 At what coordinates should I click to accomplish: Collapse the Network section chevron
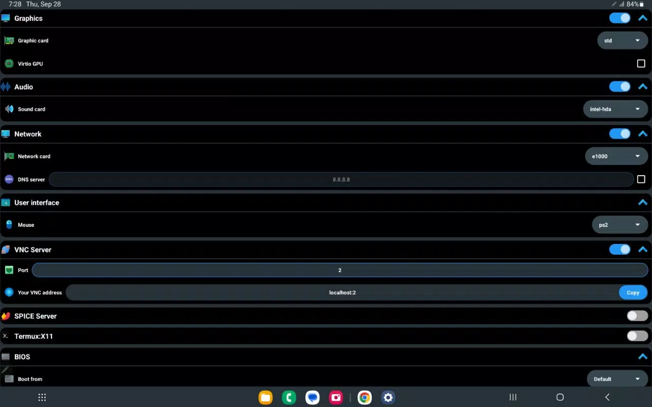pos(643,133)
